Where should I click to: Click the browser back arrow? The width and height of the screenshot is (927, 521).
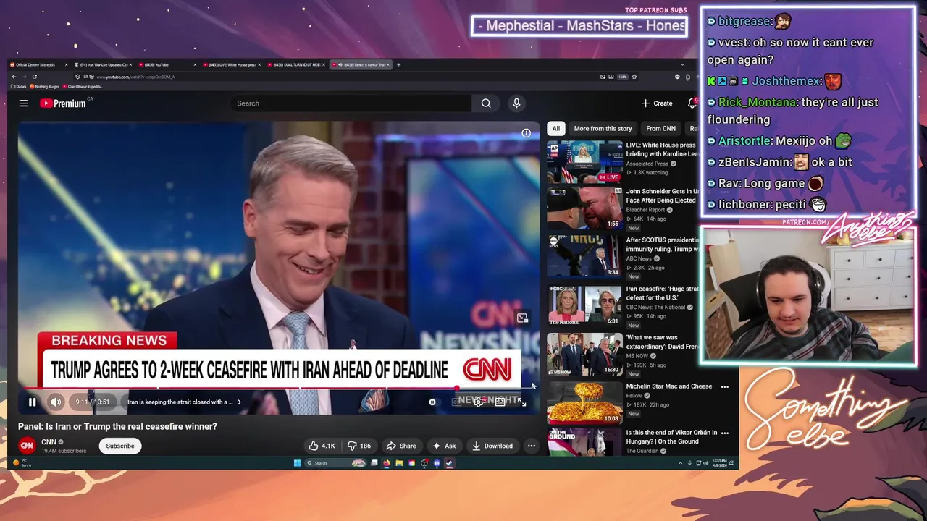pyautogui.click(x=14, y=77)
